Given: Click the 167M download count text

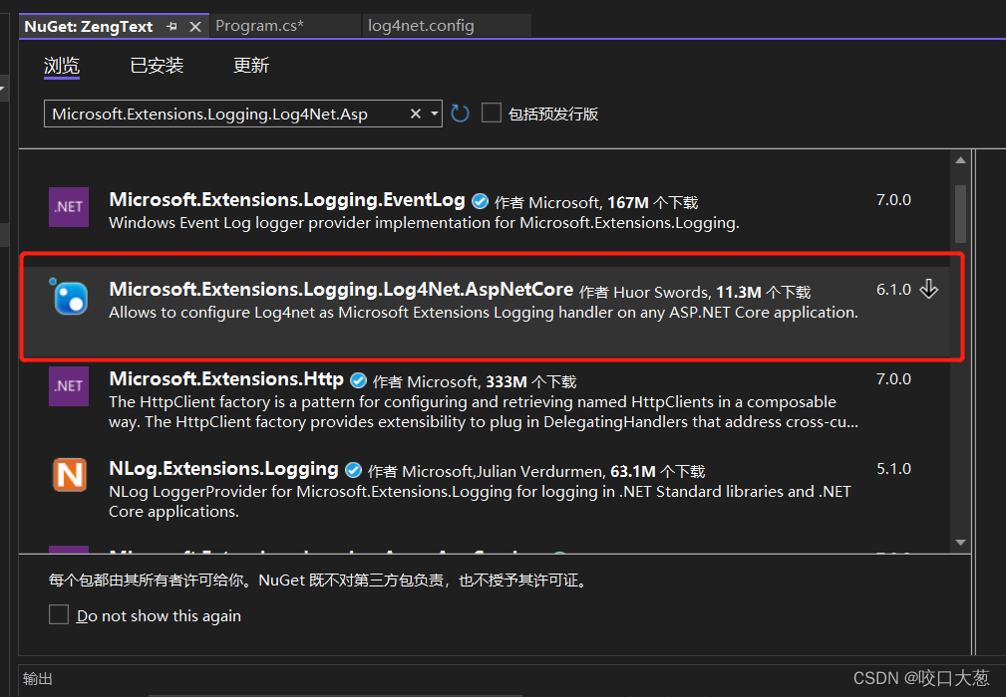Looking at the screenshot, I should pyautogui.click(x=628, y=203).
